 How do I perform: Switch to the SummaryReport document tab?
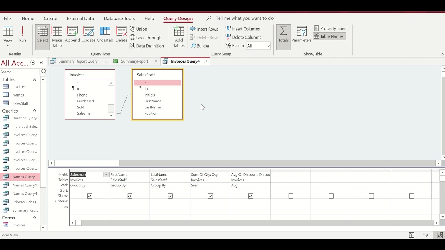click(x=135, y=61)
